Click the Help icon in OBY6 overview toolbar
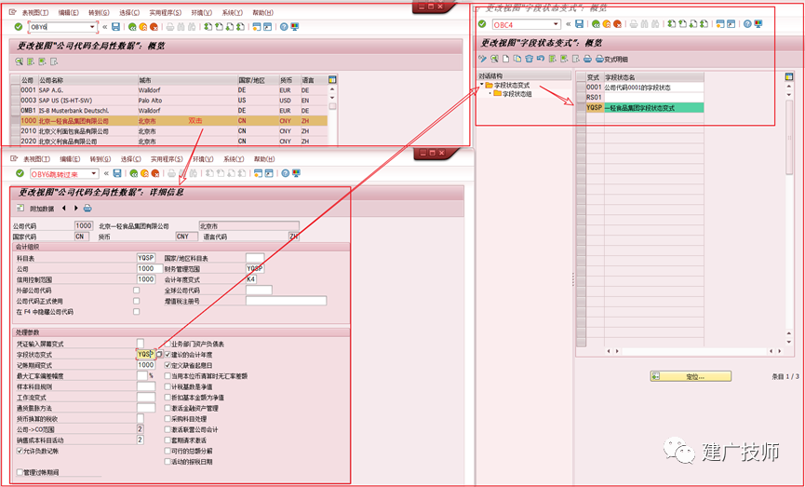The height and width of the screenshot is (487, 805). click(x=284, y=27)
